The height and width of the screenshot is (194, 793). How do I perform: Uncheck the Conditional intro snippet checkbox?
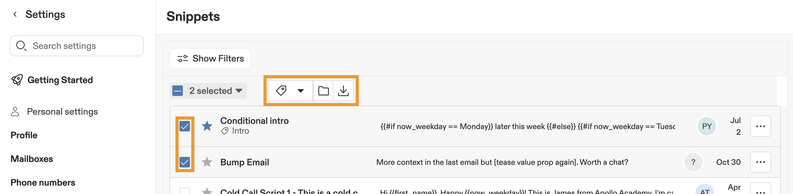point(185,126)
